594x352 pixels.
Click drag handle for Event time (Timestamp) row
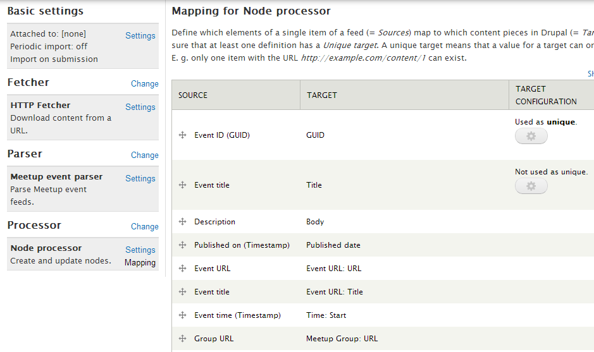click(x=183, y=315)
